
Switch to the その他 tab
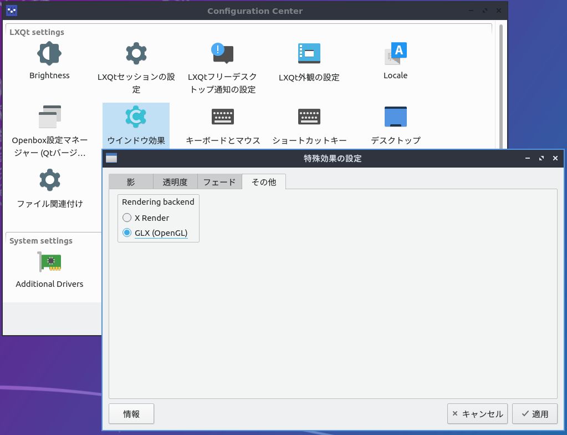(x=264, y=181)
